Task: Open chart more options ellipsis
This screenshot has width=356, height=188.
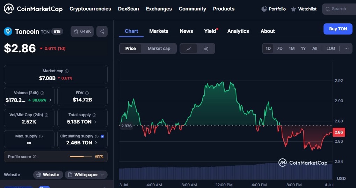Action: tap(347, 48)
